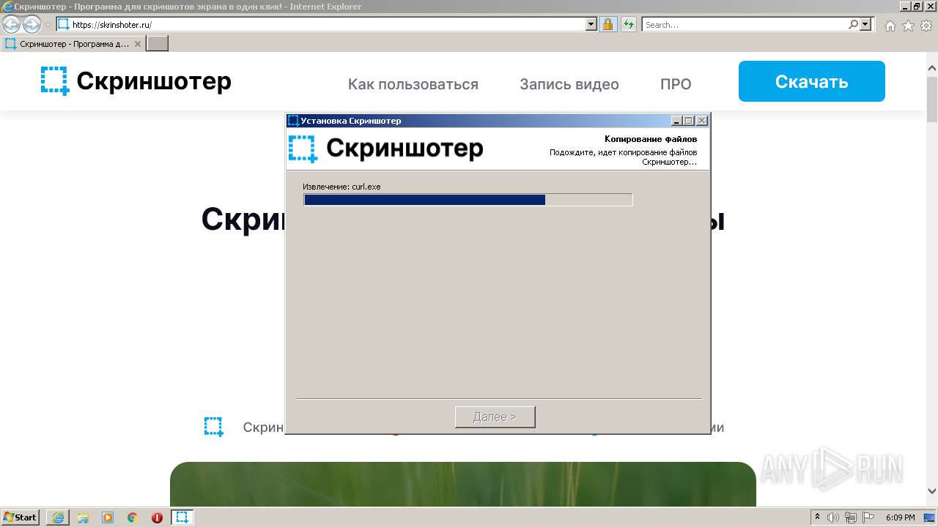938x527 pixels.
Task: Click the 6:09 PM taskbar clock
Action: pyautogui.click(x=900, y=517)
